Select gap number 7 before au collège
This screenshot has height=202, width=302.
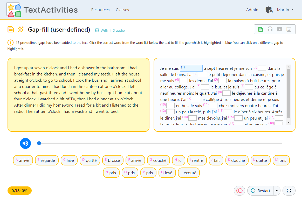click(x=249, y=87)
